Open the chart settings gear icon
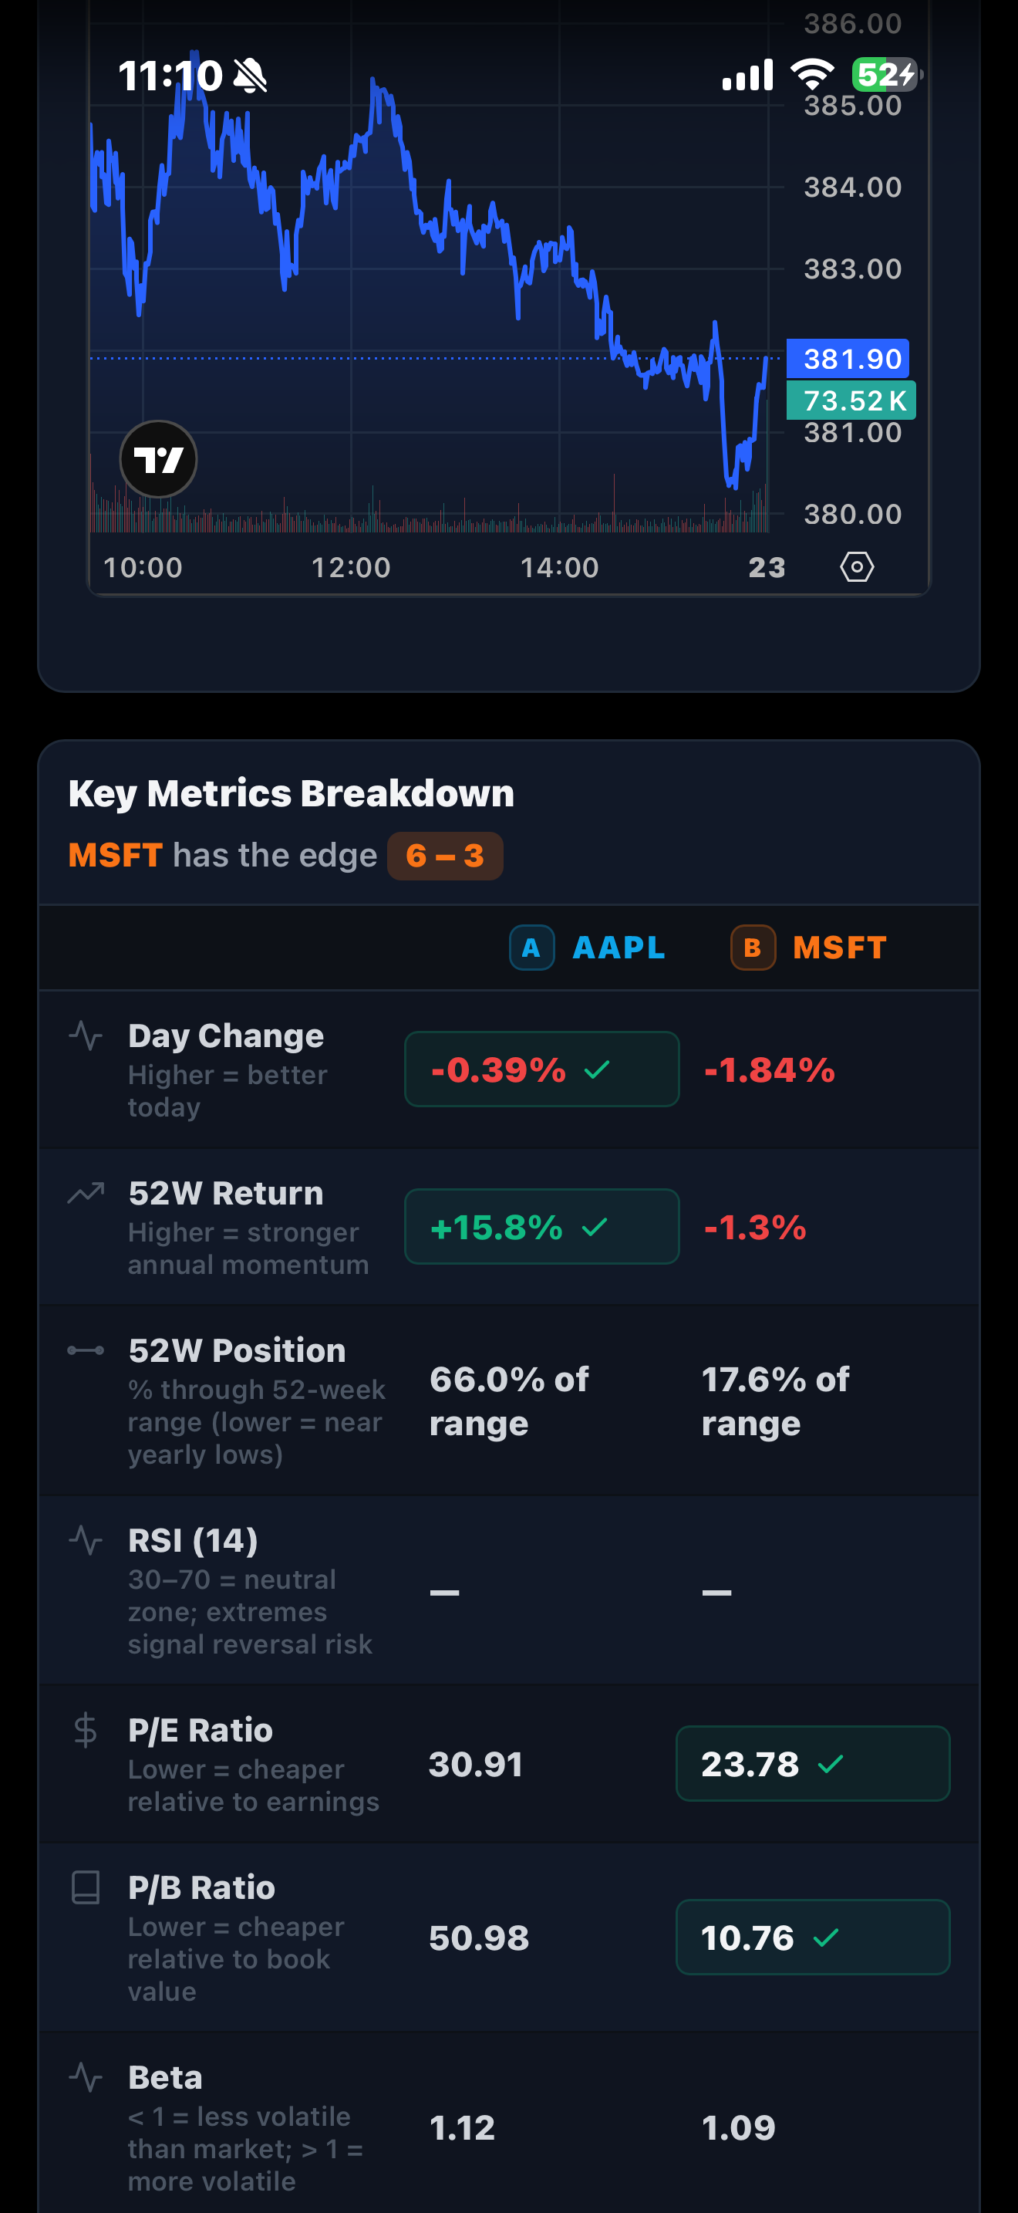 (856, 566)
